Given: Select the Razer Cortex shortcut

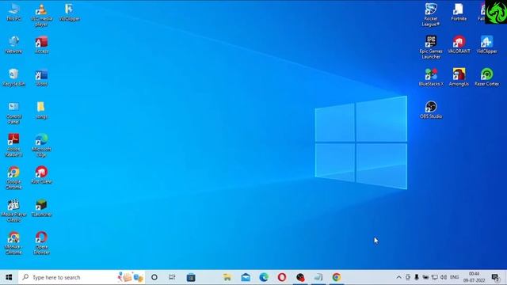Looking at the screenshot, I should [x=486, y=78].
